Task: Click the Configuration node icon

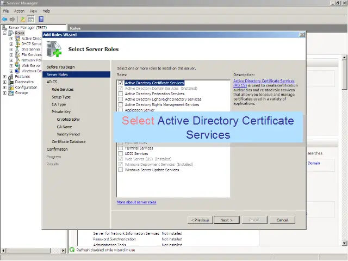Action: 11,88
